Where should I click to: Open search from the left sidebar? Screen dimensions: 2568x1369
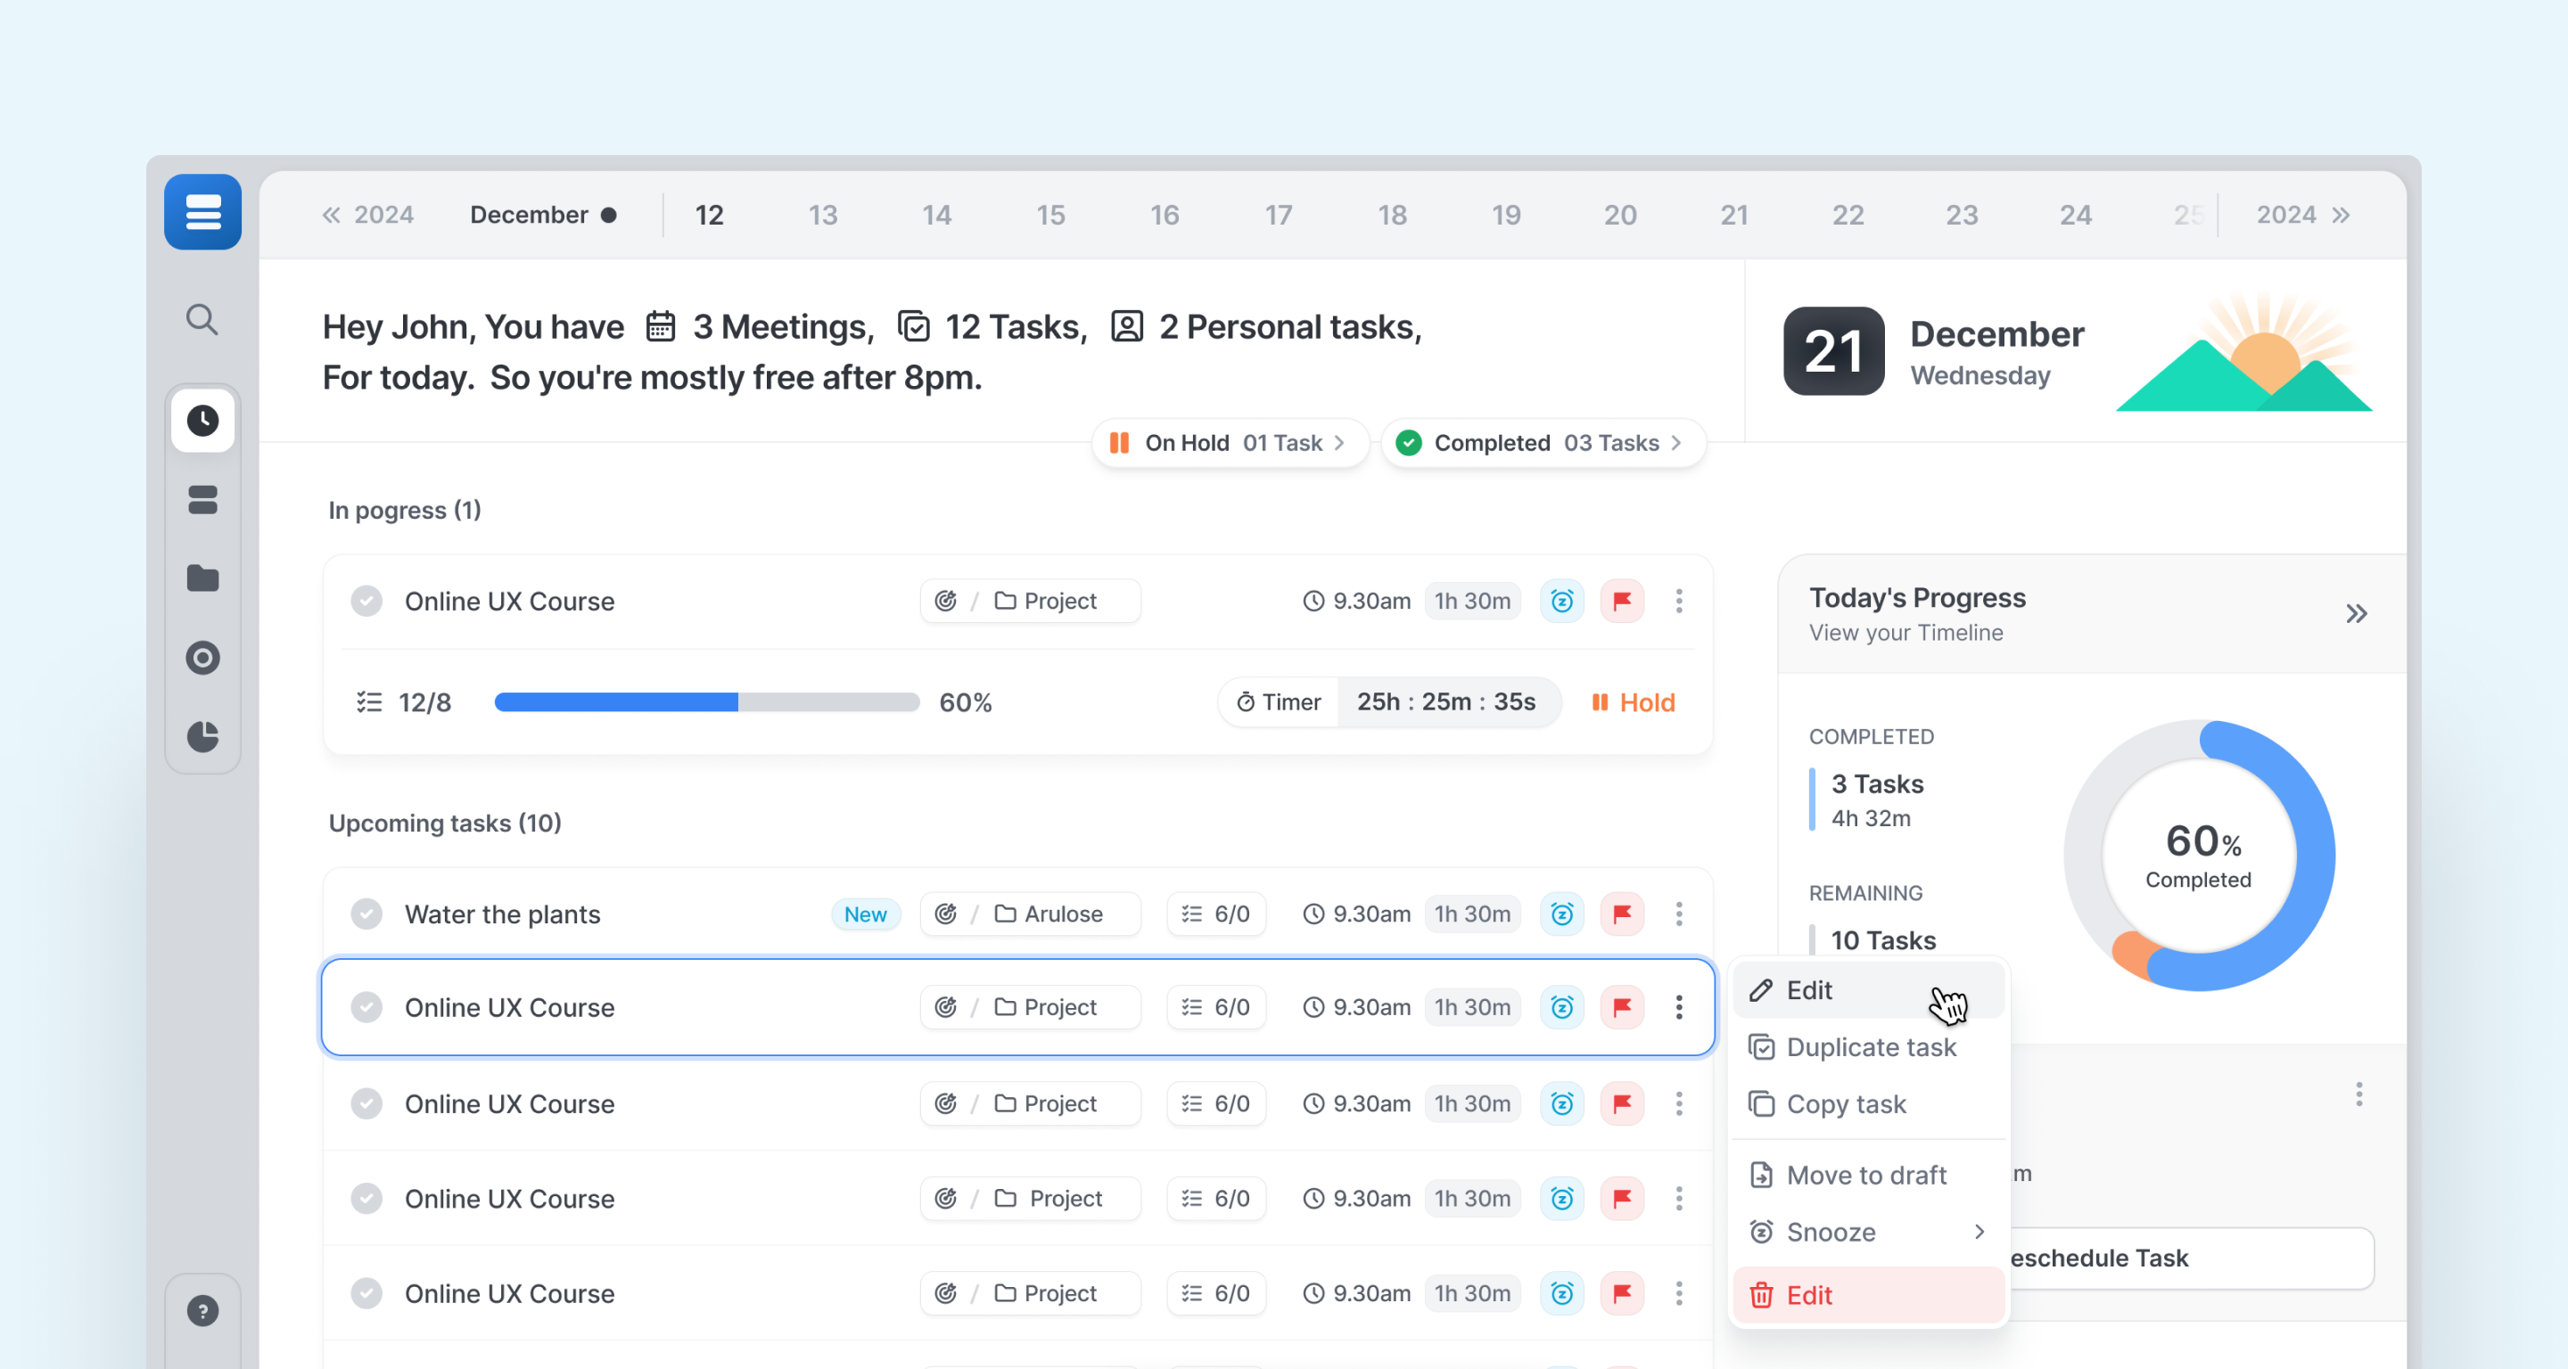202,320
